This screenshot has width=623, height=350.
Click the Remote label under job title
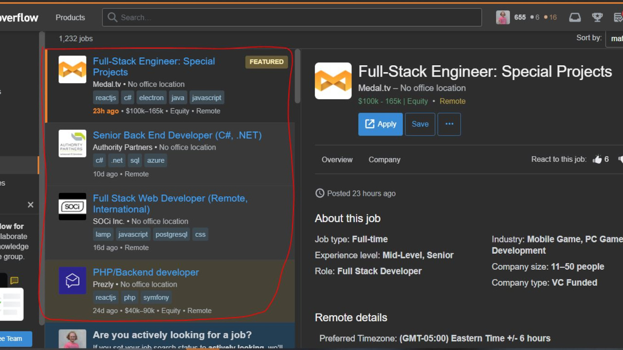[453, 101]
